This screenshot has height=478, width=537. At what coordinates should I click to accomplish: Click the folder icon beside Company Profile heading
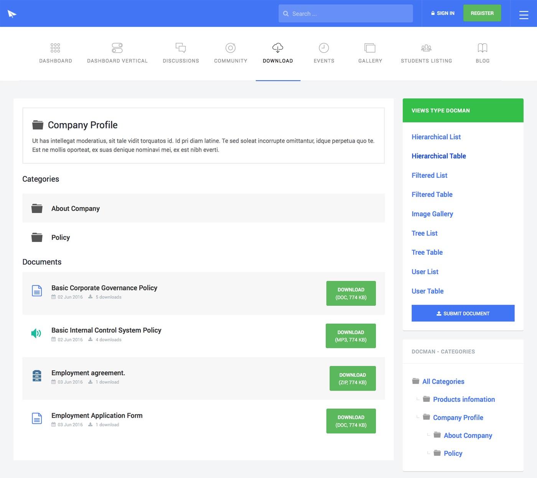pyautogui.click(x=38, y=125)
